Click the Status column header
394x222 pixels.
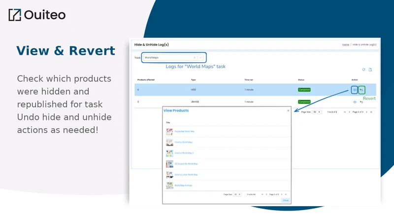[x=301, y=80]
